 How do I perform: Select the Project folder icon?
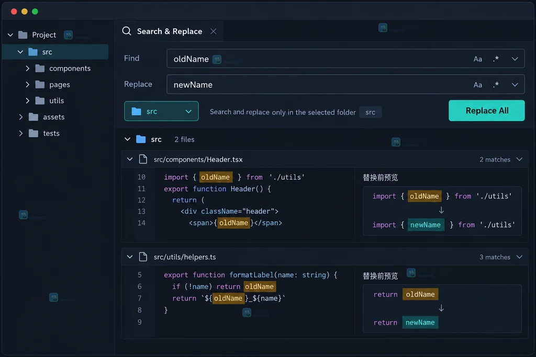coord(23,35)
